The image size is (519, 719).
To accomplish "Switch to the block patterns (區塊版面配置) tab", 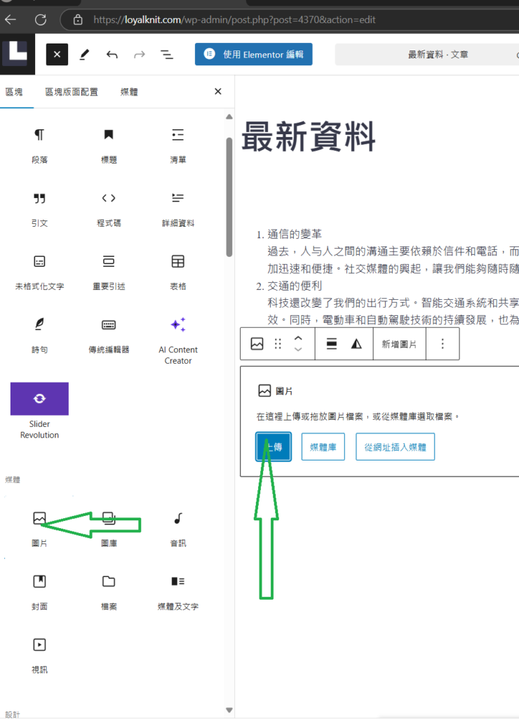I will (72, 91).
